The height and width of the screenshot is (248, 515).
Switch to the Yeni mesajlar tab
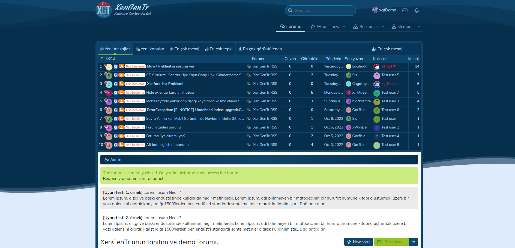[x=115, y=49]
